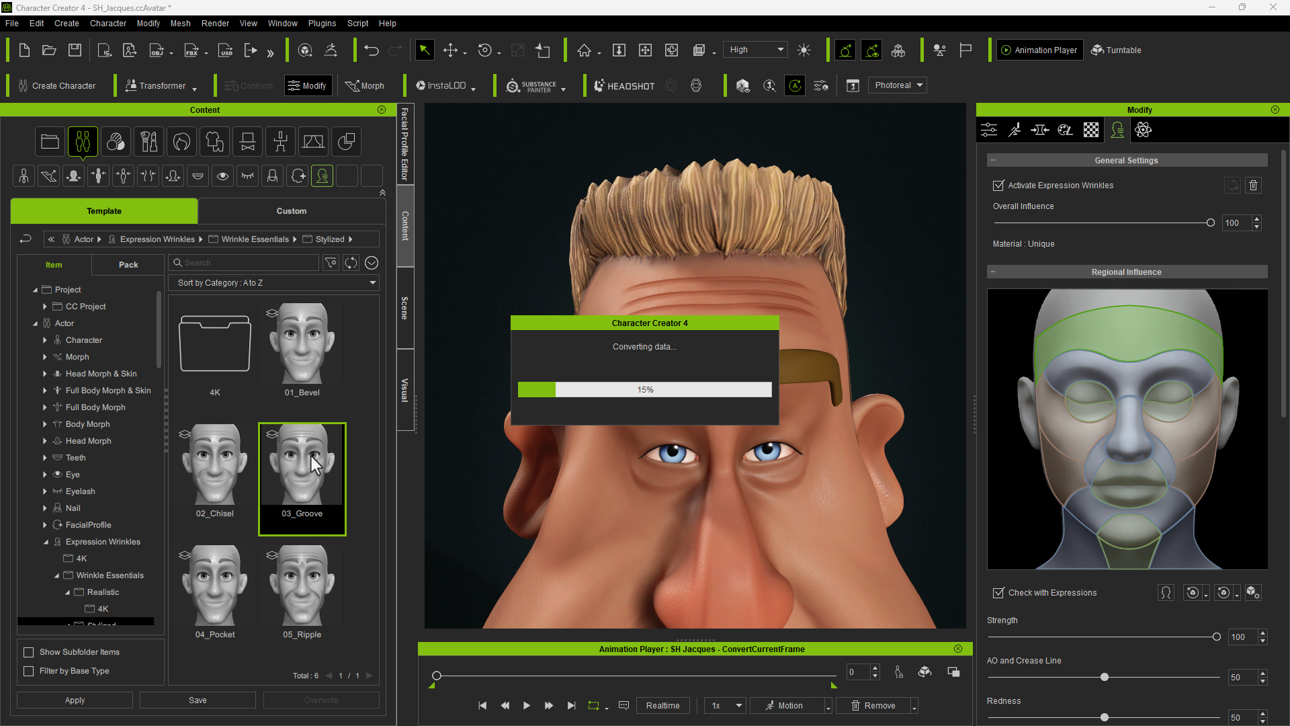Toggle Activate Expression Wrinkles checkbox

(999, 186)
